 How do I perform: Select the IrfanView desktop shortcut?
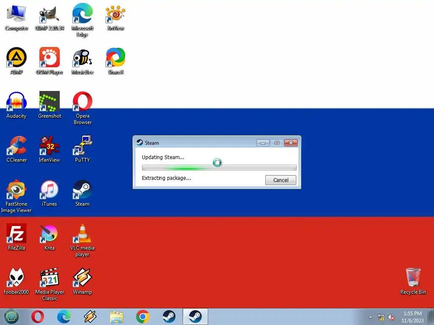pos(49,149)
